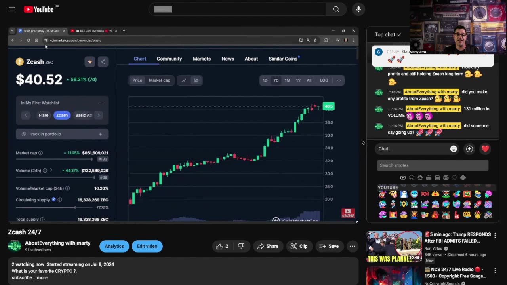The width and height of the screenshot is (507, 285).
Task: Toggle LOG scale on chart
Action: [324, 80]
